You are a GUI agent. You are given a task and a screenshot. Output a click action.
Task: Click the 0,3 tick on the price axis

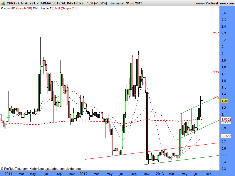224,169
